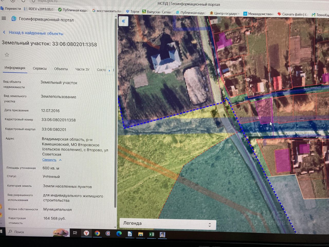
Task: Switch to the Сервисы tab
Action: 40,68
